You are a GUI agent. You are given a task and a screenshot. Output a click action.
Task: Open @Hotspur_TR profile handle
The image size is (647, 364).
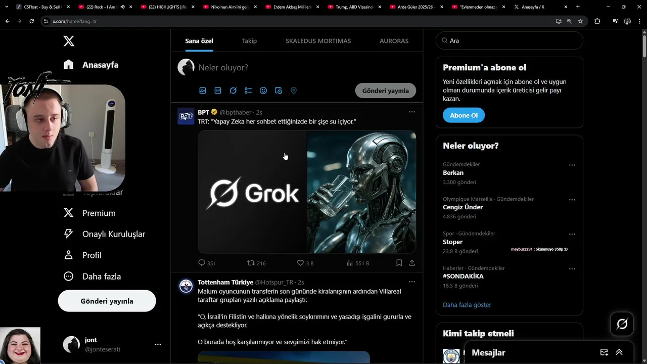click(x=274, y=282)
